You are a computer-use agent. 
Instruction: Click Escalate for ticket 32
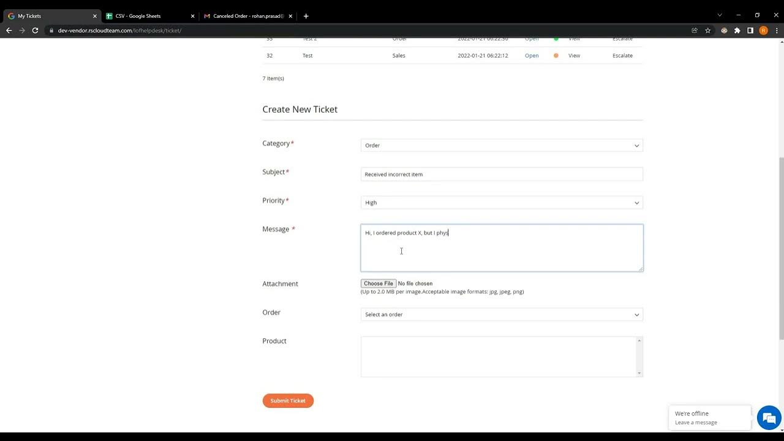[622, 56]
